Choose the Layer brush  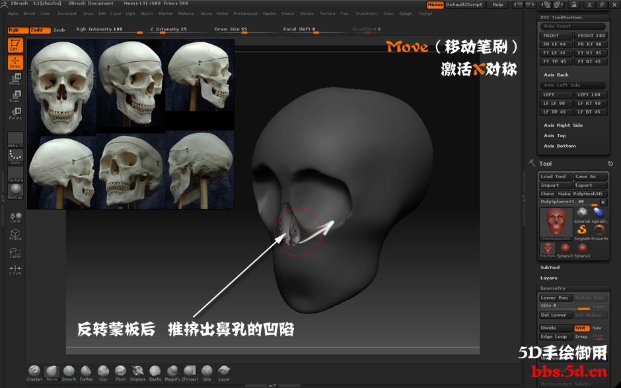[x=224, y=373]
